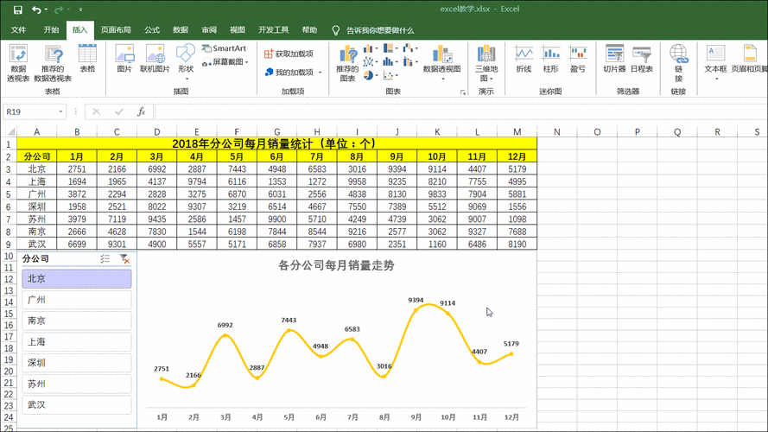Viewport: 768px width, 432px height.
Task: Insert a 折线 line sparkline
Action: click(524, 59)
